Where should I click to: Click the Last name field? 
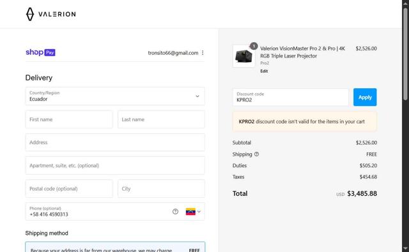click(161, 119)
